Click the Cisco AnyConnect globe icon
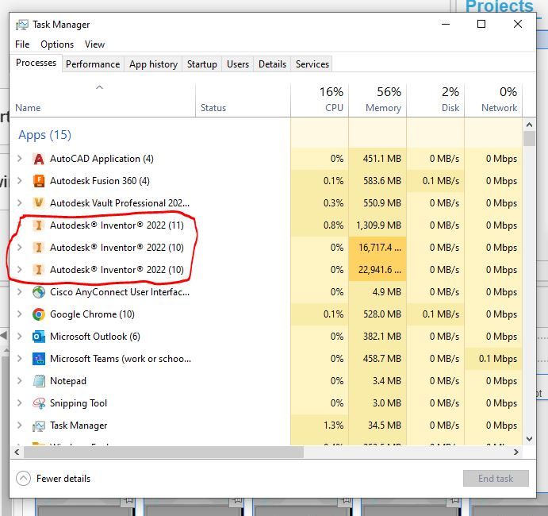 (x=39, y=292)
